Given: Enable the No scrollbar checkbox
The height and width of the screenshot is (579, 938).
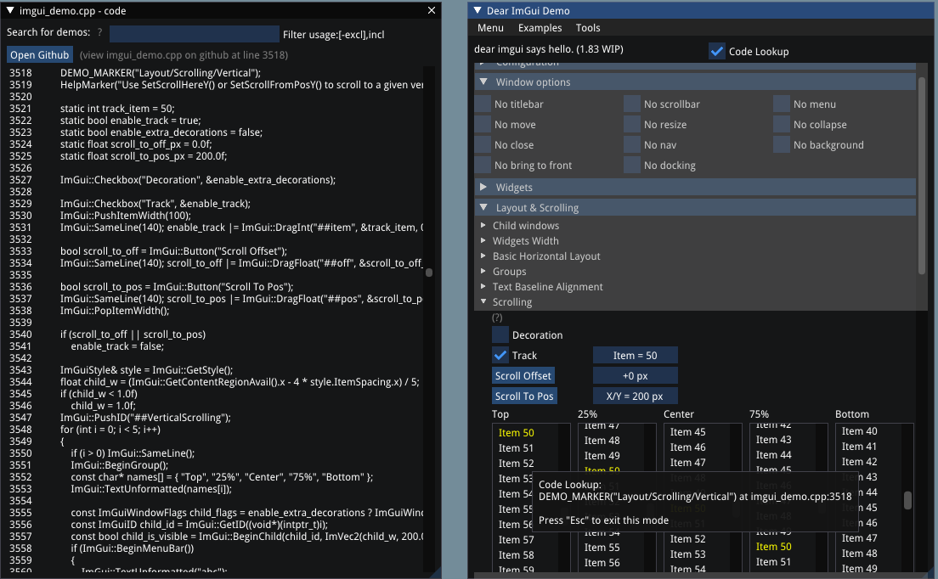Looking at the screenshot, I should click(x=632, y=104).
